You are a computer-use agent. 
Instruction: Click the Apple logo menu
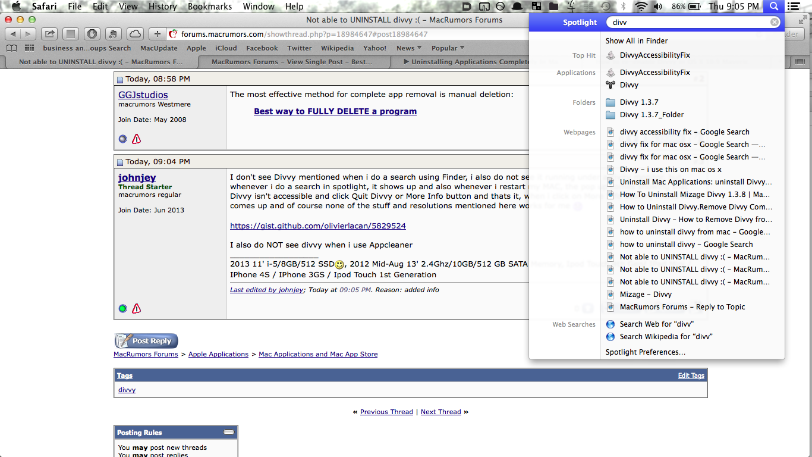point(16,7)
